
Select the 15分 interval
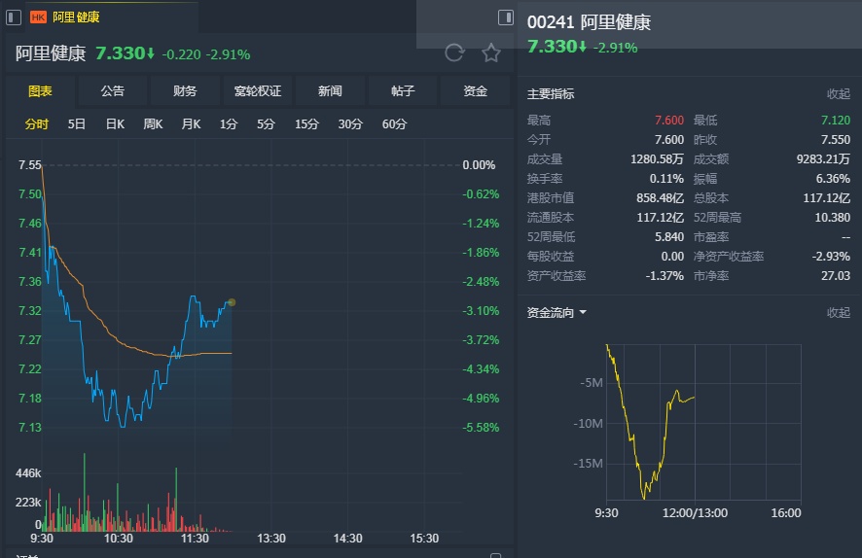click(306, 124)
